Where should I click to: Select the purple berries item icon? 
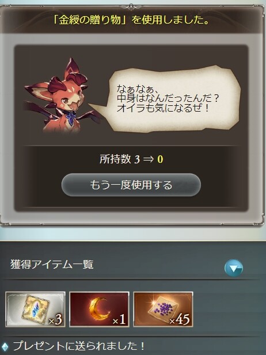click(163, 310)
